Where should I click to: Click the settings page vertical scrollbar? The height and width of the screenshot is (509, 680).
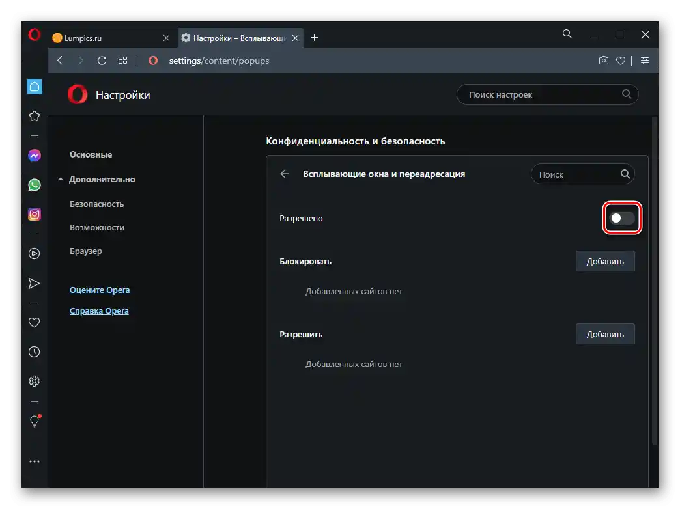655,280
